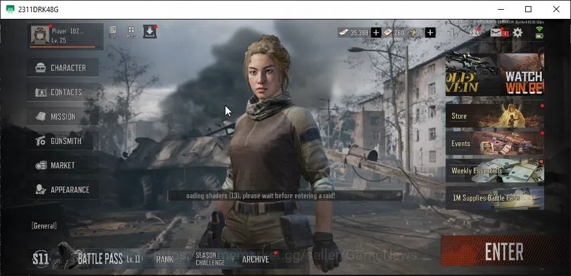Open the Weekly Essentials banner
The height and width of the screenshot is (276, 571).
(x=495, y=171)
